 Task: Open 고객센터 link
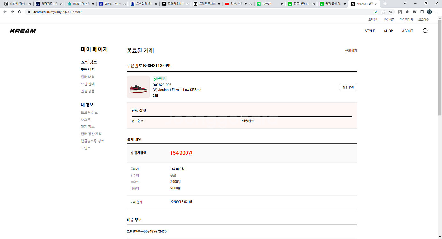pos(373,20)
